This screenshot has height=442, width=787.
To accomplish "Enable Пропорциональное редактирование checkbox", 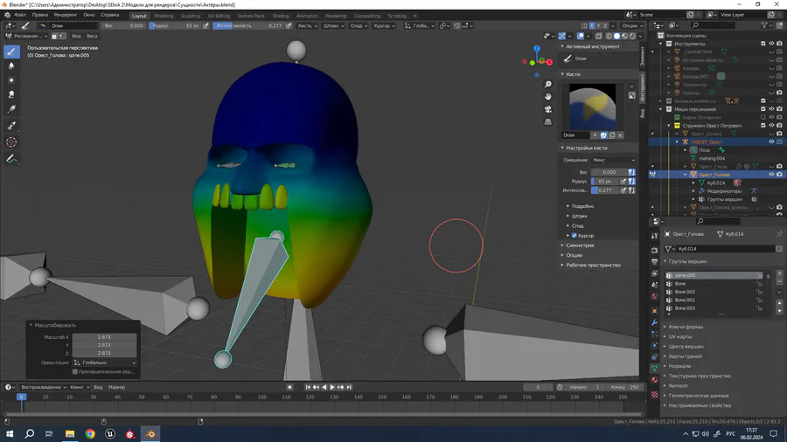I will [x=75, y=372].
